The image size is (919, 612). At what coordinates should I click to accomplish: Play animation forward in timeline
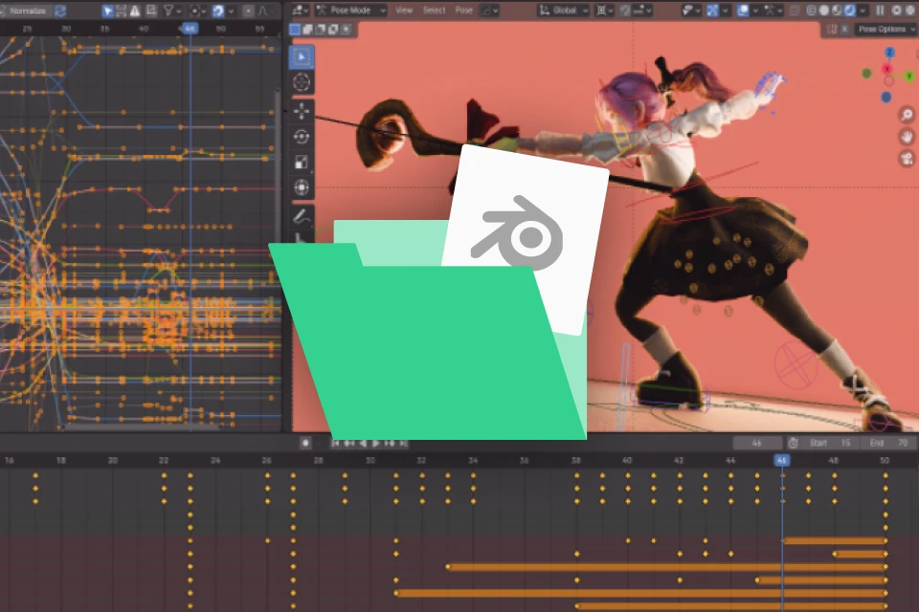(375, 444)
